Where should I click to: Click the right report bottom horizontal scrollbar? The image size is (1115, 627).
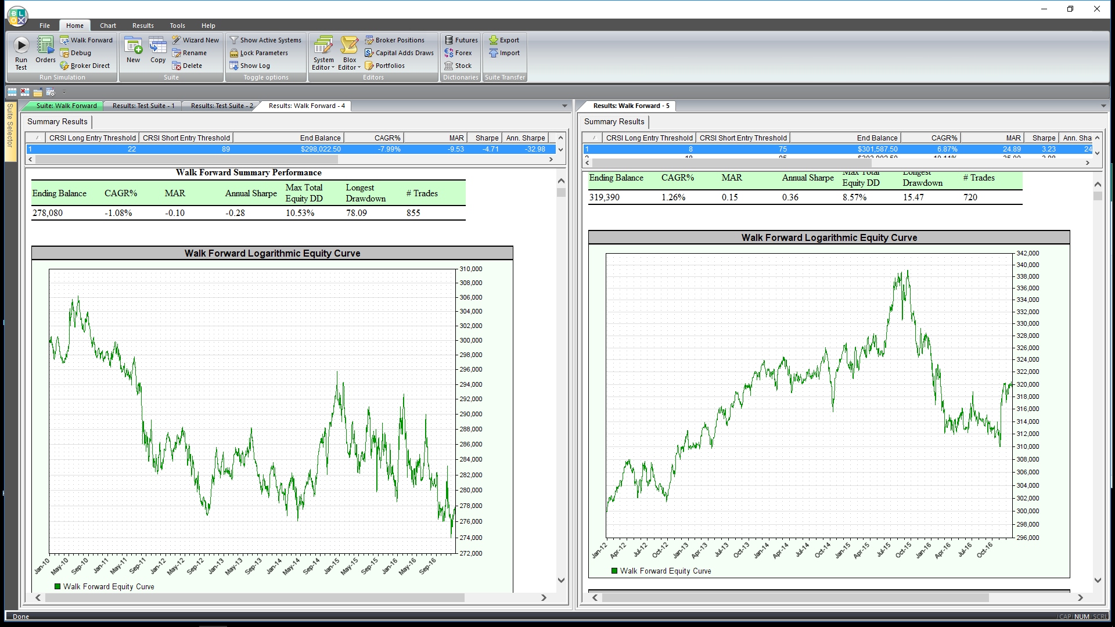(x=795, y=597)
